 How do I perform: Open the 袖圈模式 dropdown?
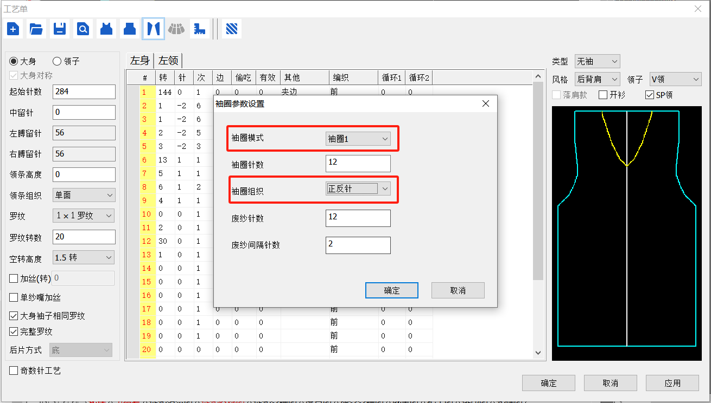[x=358, y=139]
